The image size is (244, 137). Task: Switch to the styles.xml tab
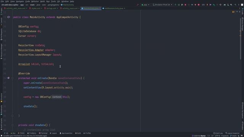click(35, 8)
